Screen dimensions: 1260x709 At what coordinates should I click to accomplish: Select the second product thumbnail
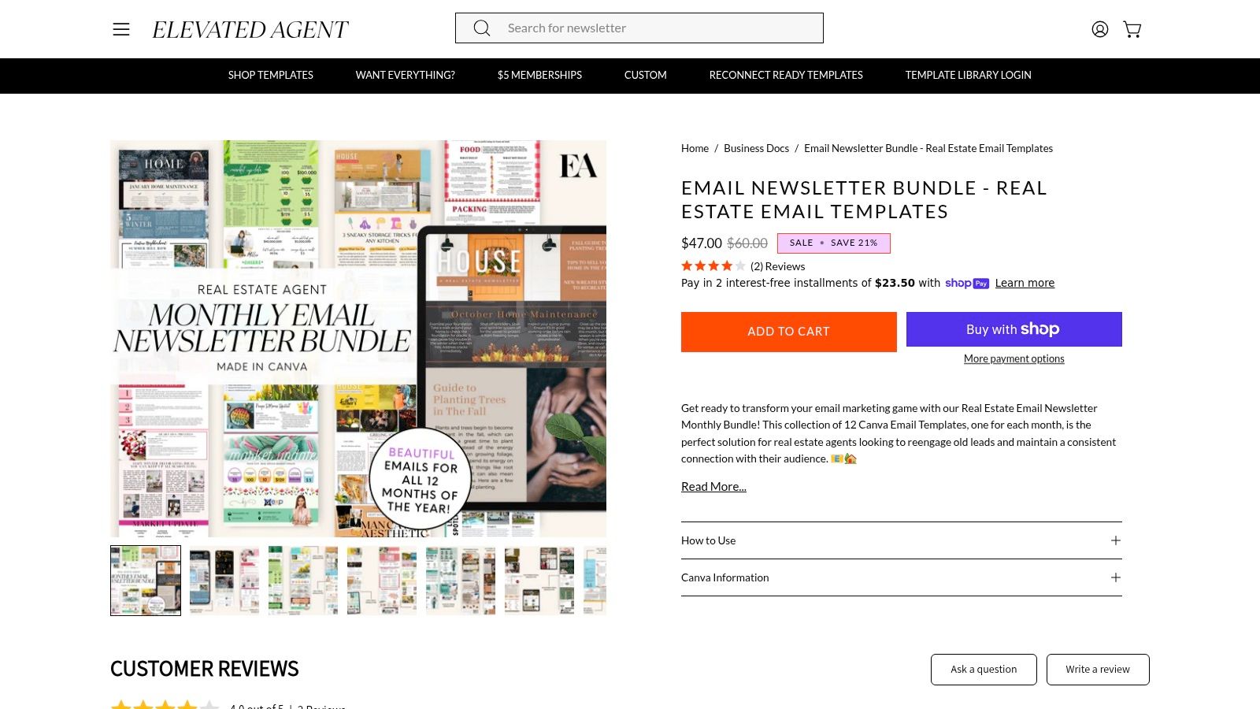click(224, 581)
